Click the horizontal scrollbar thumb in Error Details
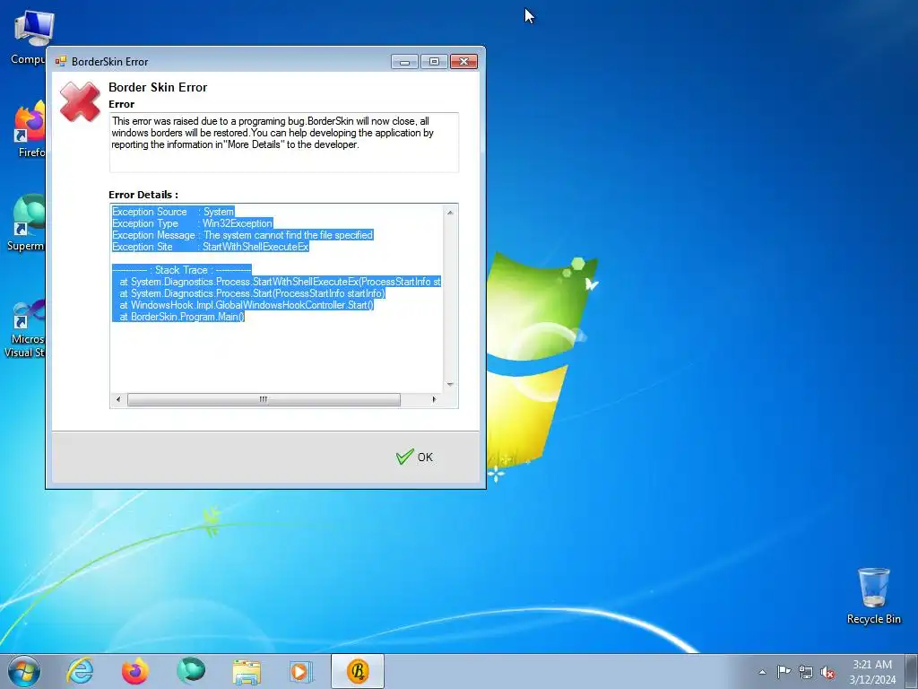 tap(264, 399)
